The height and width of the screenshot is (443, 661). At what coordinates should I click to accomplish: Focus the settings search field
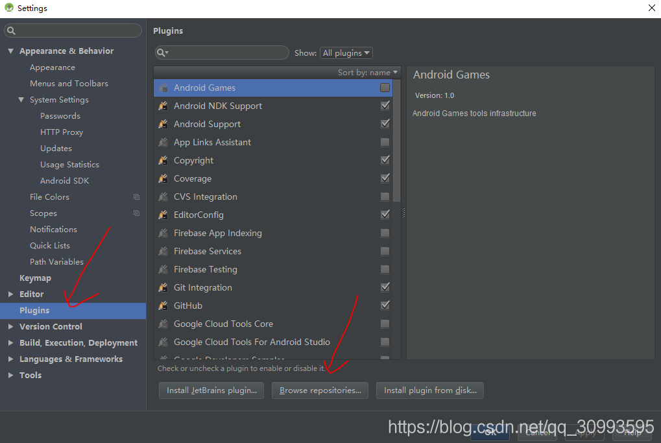point(73,30)
